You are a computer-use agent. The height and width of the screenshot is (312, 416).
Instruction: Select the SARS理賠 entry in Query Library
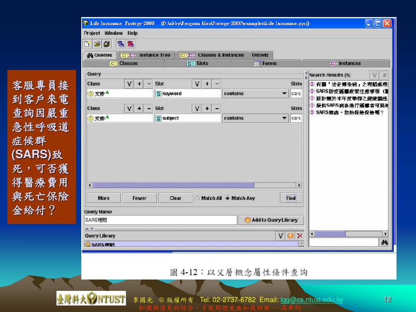[x=191, y=244]
